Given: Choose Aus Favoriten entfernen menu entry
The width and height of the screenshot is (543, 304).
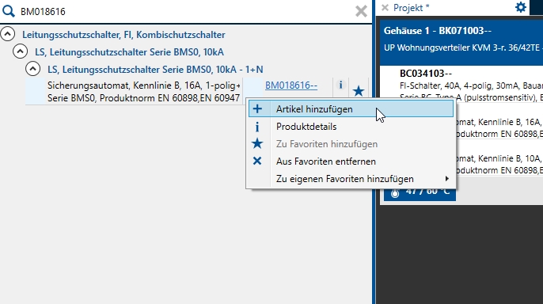Looking at the screenshot, I should 351,161.
